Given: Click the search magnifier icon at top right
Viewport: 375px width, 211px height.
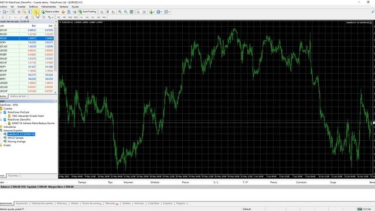Looking at the screenshot, I should tap(373, 12).
